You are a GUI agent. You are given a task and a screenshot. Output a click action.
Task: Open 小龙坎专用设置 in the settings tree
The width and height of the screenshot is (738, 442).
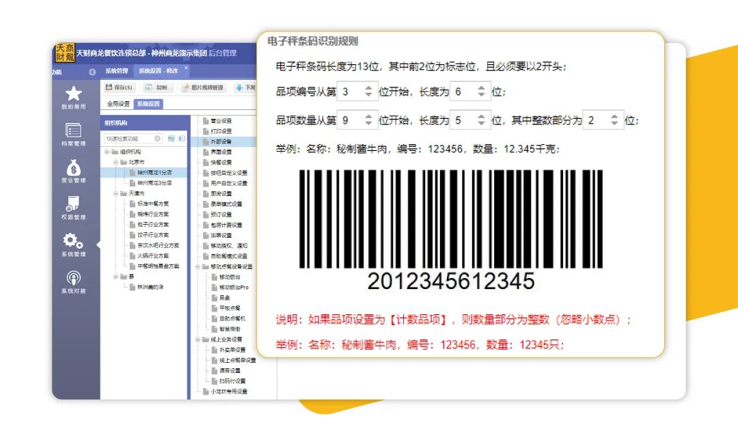click(x=229, y=391)
